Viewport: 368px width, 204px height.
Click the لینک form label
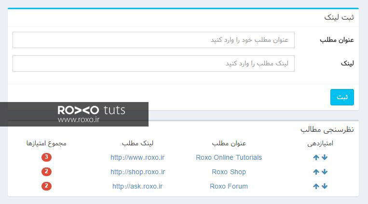pos(347,64)
